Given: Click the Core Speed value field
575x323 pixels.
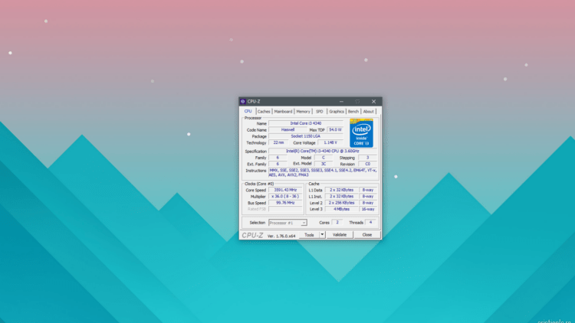Looking at the screenshot, I should pos(286,189).
